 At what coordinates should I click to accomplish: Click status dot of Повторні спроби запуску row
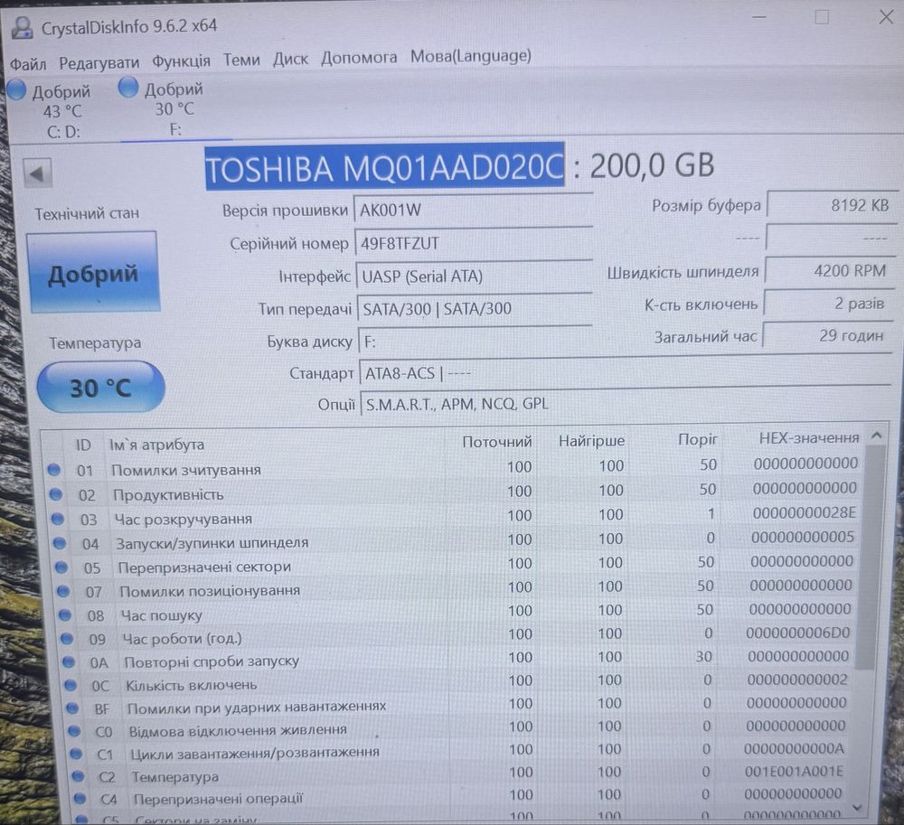pos(69,662)
